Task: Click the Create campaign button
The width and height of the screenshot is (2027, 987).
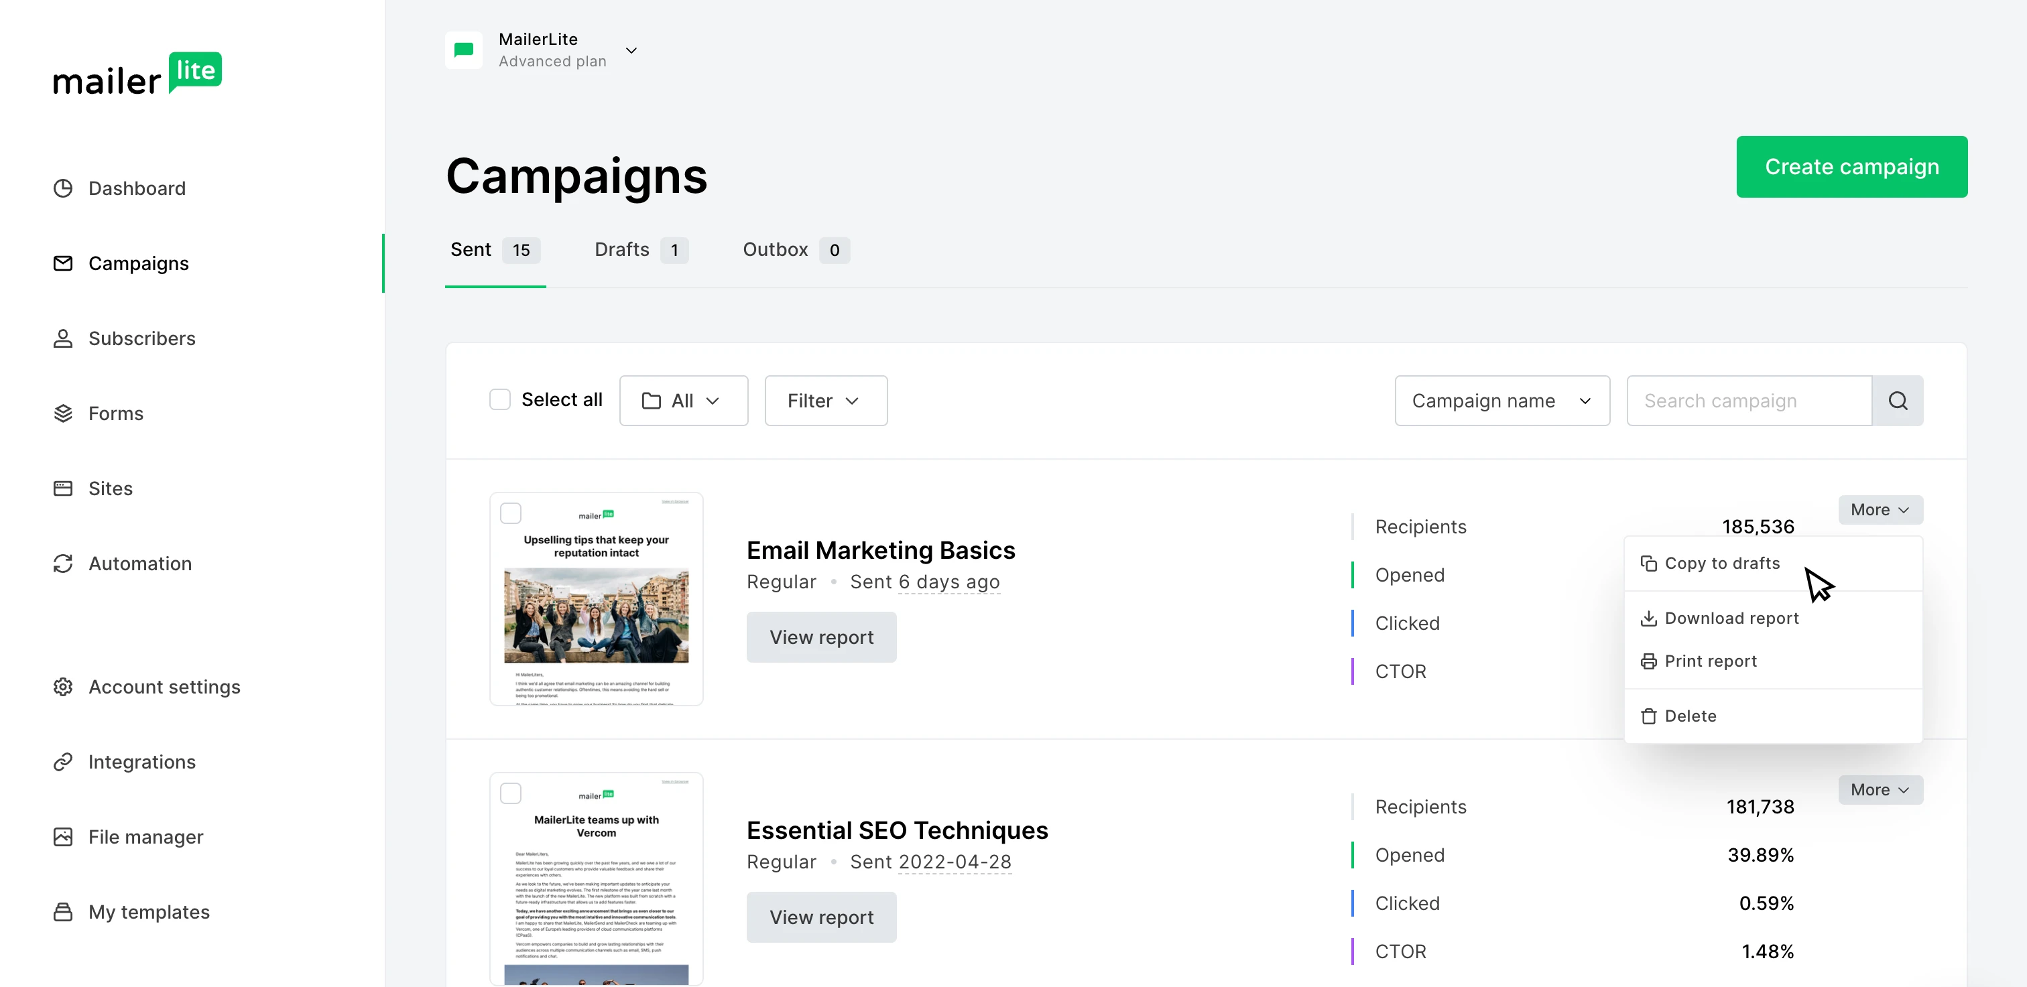Action: pyautogui.click(x=1851, y=167)
